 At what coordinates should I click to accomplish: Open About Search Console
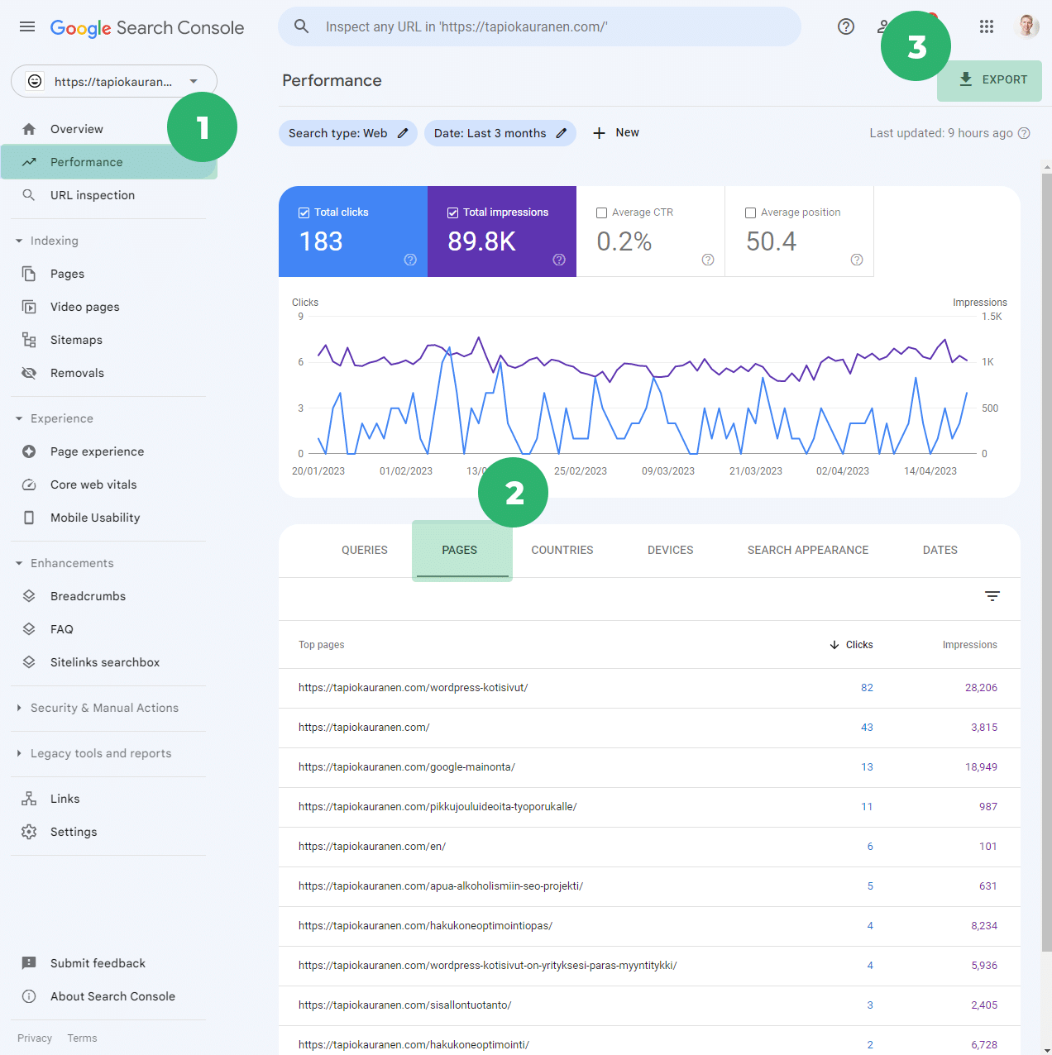pos(109,996)
